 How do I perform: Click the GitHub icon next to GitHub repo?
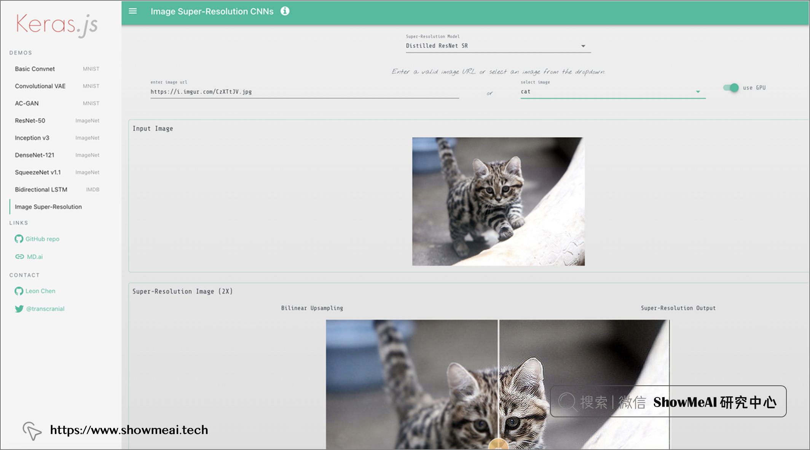tap(19, 239)
